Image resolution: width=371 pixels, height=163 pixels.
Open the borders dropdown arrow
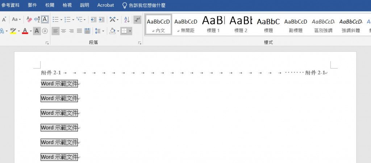pyautogui.click(x=130, y=31)
